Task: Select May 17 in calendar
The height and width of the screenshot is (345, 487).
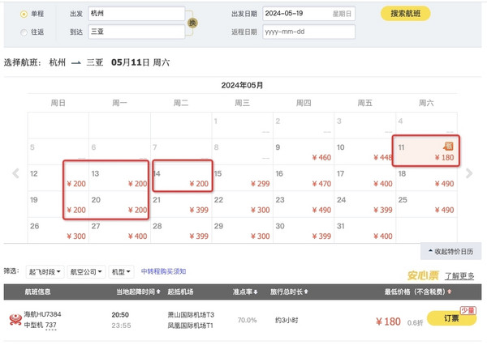Action: coord(364,178)
